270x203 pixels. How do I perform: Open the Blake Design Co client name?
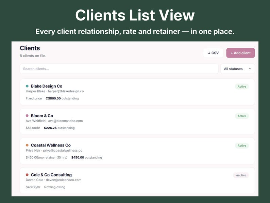click(47, 86)
